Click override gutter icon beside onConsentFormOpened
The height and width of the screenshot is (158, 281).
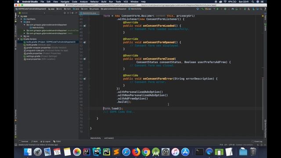(x=85, y=42)
